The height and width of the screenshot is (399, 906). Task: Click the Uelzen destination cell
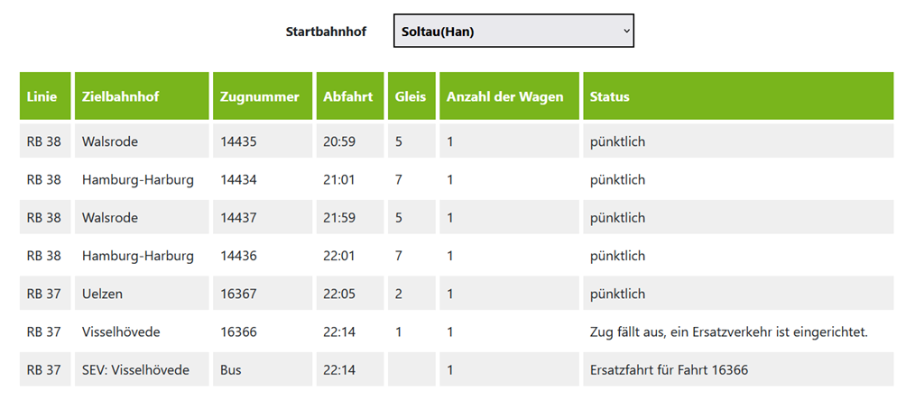pyautogui.click(x=142, y=294)
